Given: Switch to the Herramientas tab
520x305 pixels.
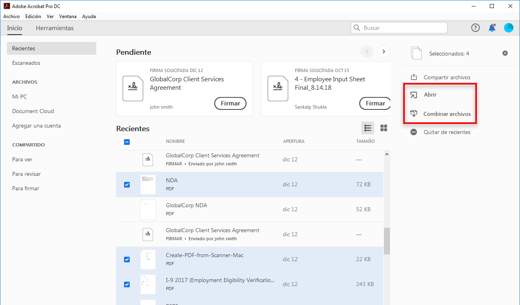Looking at the screenshot, I should [x=55, y=28].
